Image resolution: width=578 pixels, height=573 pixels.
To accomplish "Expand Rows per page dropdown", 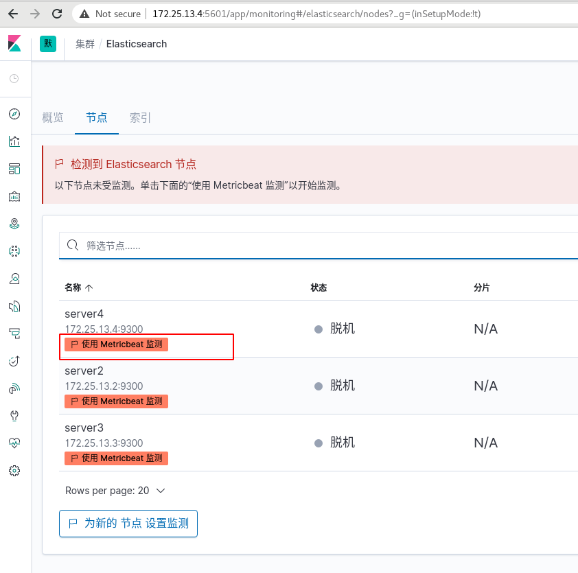I will (x=115, y=491).
